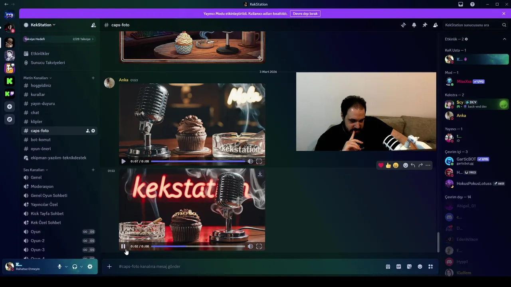
Task: Open the Kick-Twitch combined server icon
Action: click(10, 94)
